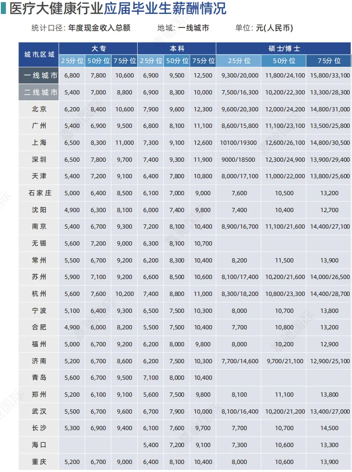The image size is (352, 472).
Task: Click 10,700 本科 value in 无锡 row
Action: click(x=203, y=243)
